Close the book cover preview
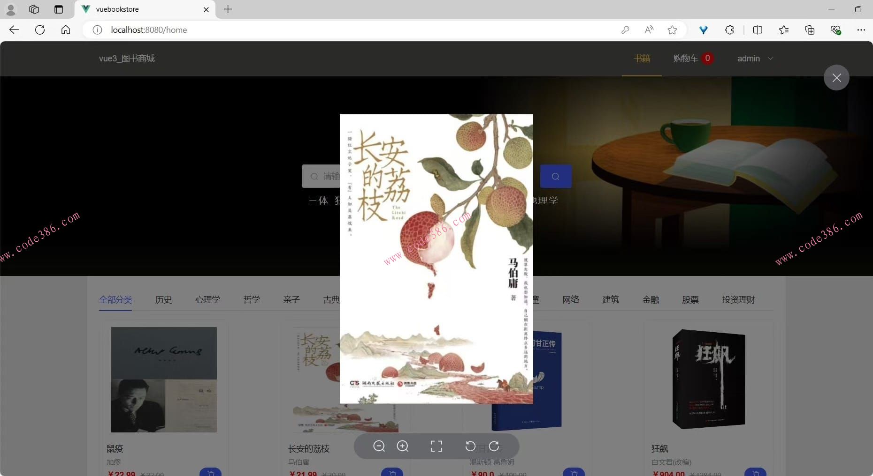Viewport: 873px width, 476px height. click(x=836, y=77)
